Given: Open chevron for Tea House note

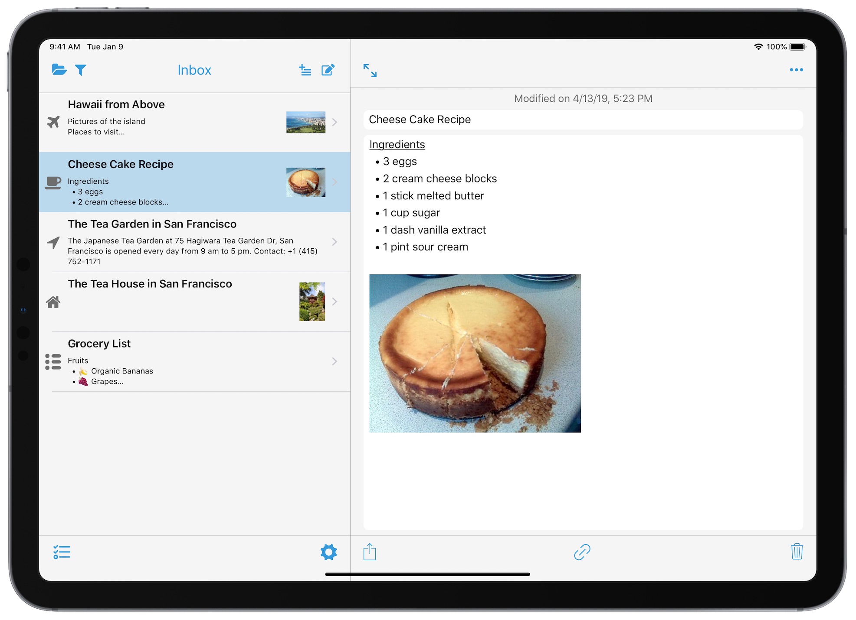Looking at the screenshot, I should pos(335,302).
